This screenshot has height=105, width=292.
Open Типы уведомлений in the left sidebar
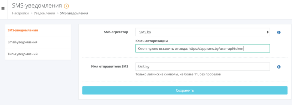coord(38,54)
